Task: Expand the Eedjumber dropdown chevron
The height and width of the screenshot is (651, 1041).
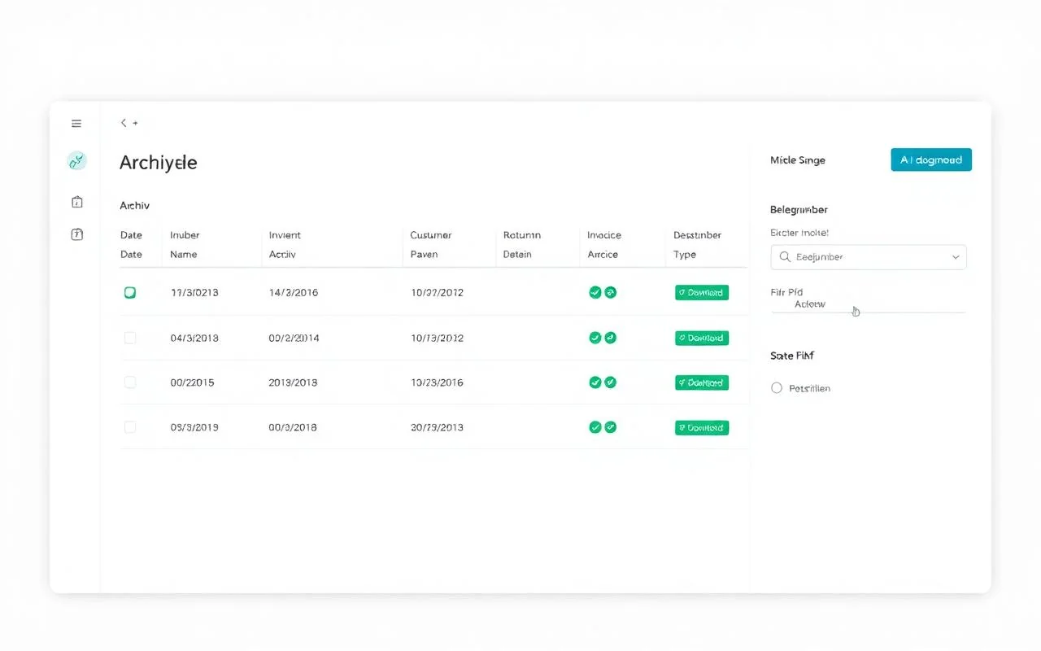Action: click(x=955, y=257)
